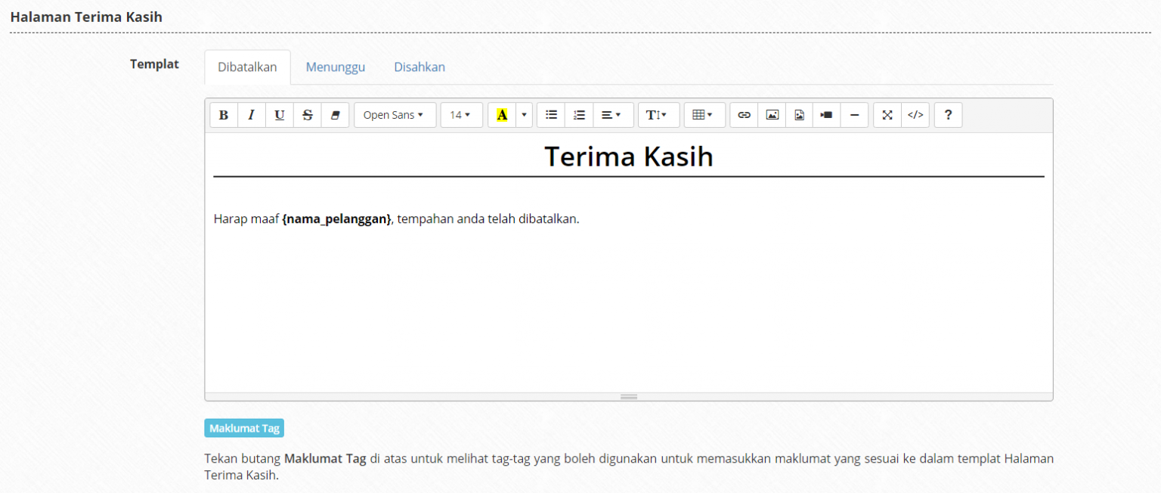Insert a numbered list
This screenshot has width=1161, height=493.
[579, 114]
